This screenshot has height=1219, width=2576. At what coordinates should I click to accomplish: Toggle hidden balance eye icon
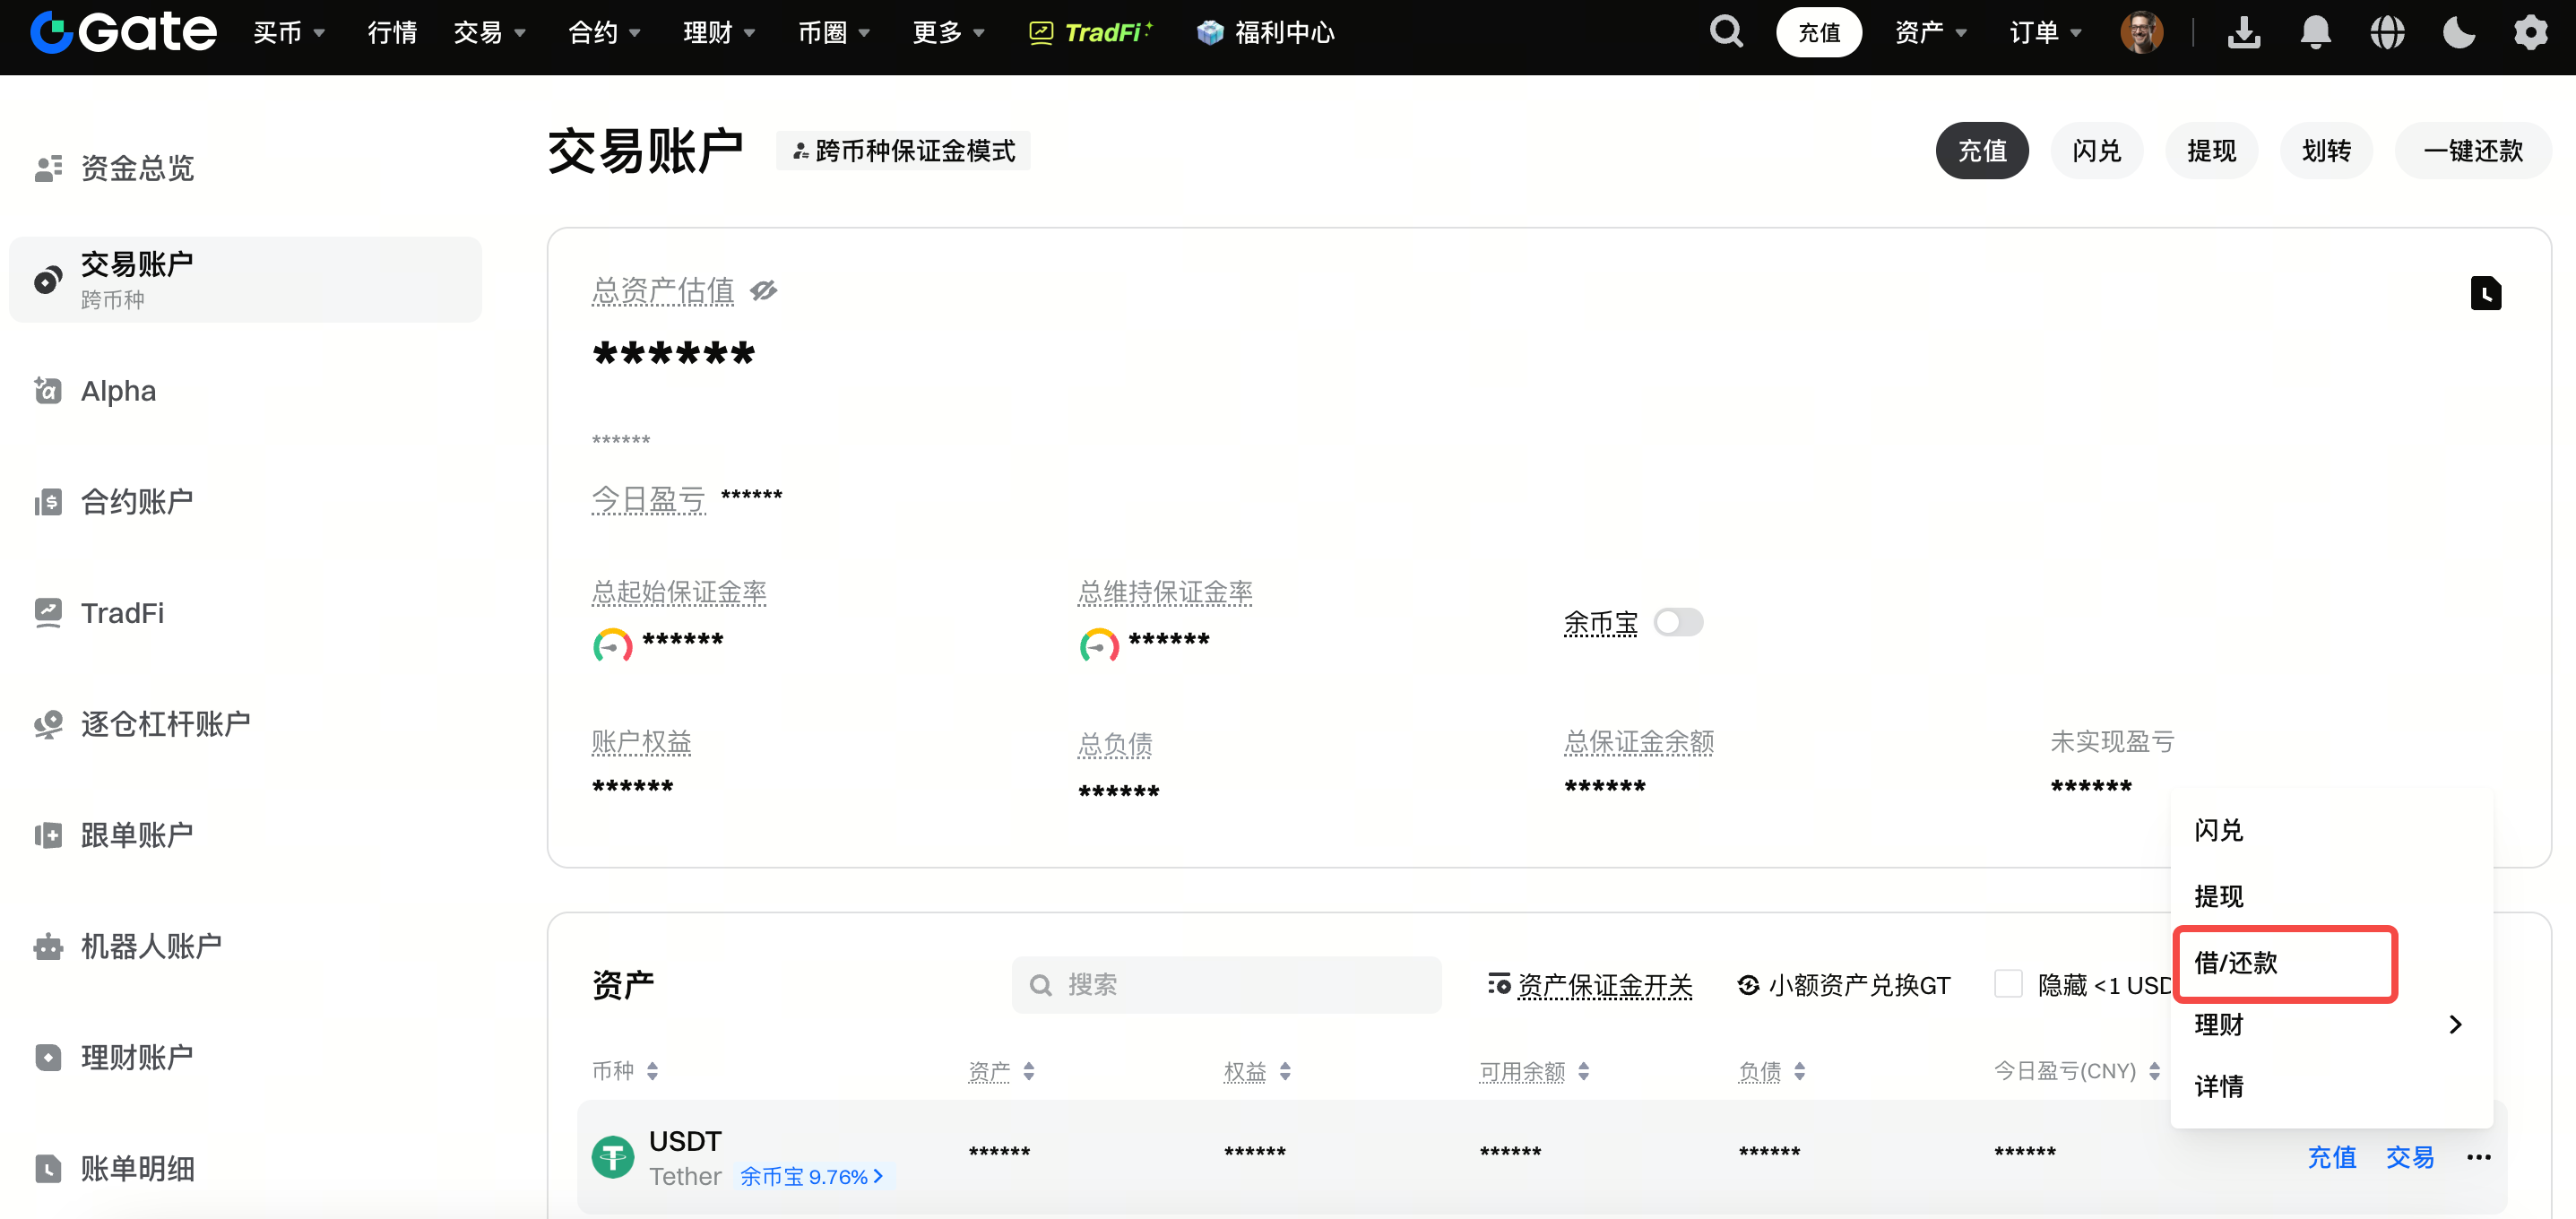coord(764,291)
